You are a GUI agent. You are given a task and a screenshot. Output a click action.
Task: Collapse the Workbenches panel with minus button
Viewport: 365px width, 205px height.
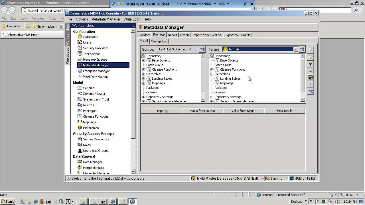133,26
